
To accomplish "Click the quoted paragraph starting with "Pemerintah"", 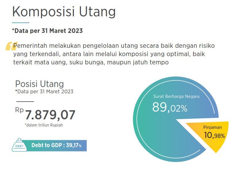I will coord(113,54).
